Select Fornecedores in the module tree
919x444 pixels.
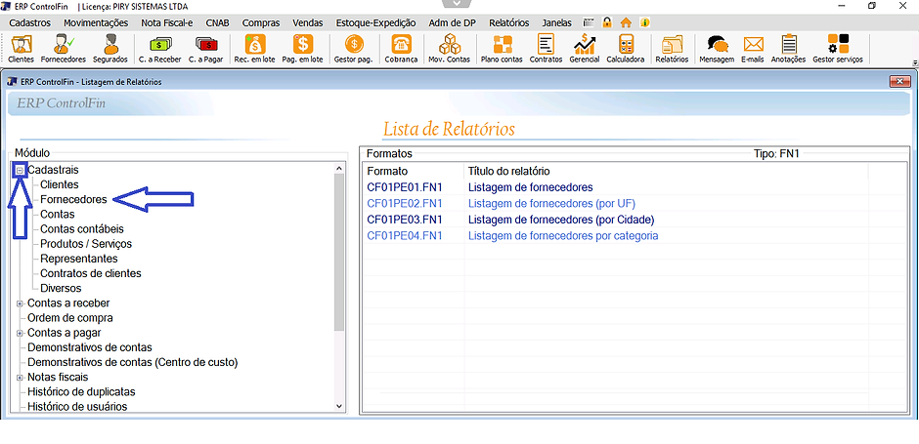(74, 199)
